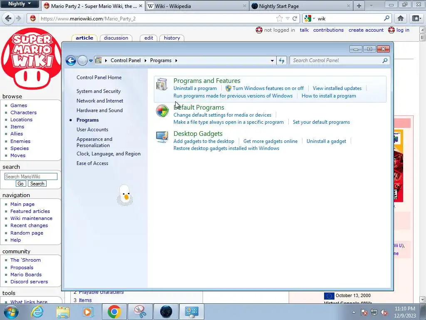Screen dimensions: 426x320
Task: Show hidden system tray icons
Action: [x=354, y=312]
